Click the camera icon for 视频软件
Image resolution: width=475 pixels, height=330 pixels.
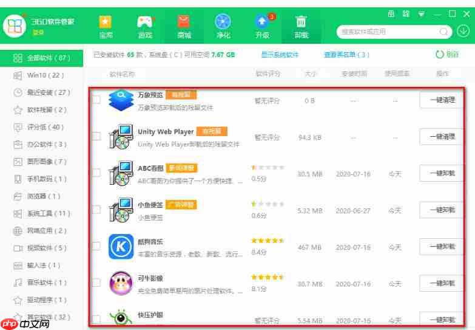click(x=18, y=248)
